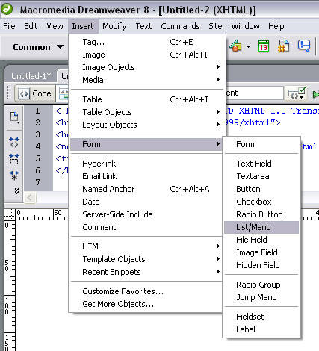Choose Email Link from the Insert menu

(x=147, y=176)
